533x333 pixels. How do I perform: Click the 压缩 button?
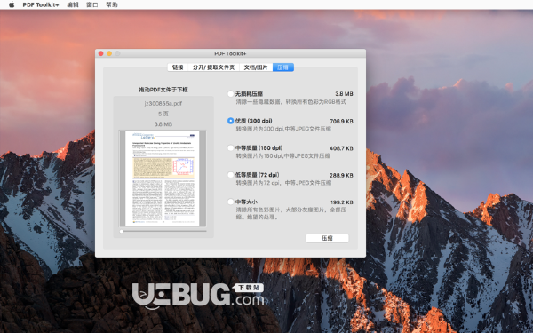(327, 238)
